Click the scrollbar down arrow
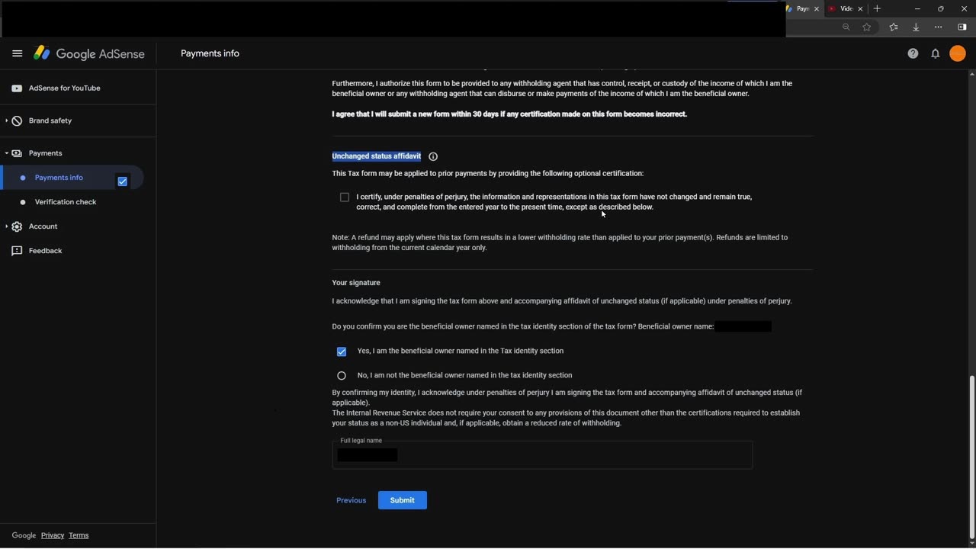 (971, 543)
